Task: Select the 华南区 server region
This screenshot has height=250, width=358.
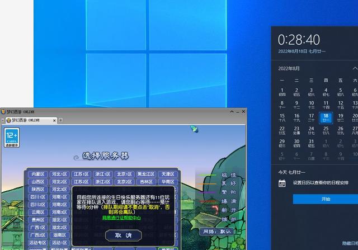Action: 168,182
